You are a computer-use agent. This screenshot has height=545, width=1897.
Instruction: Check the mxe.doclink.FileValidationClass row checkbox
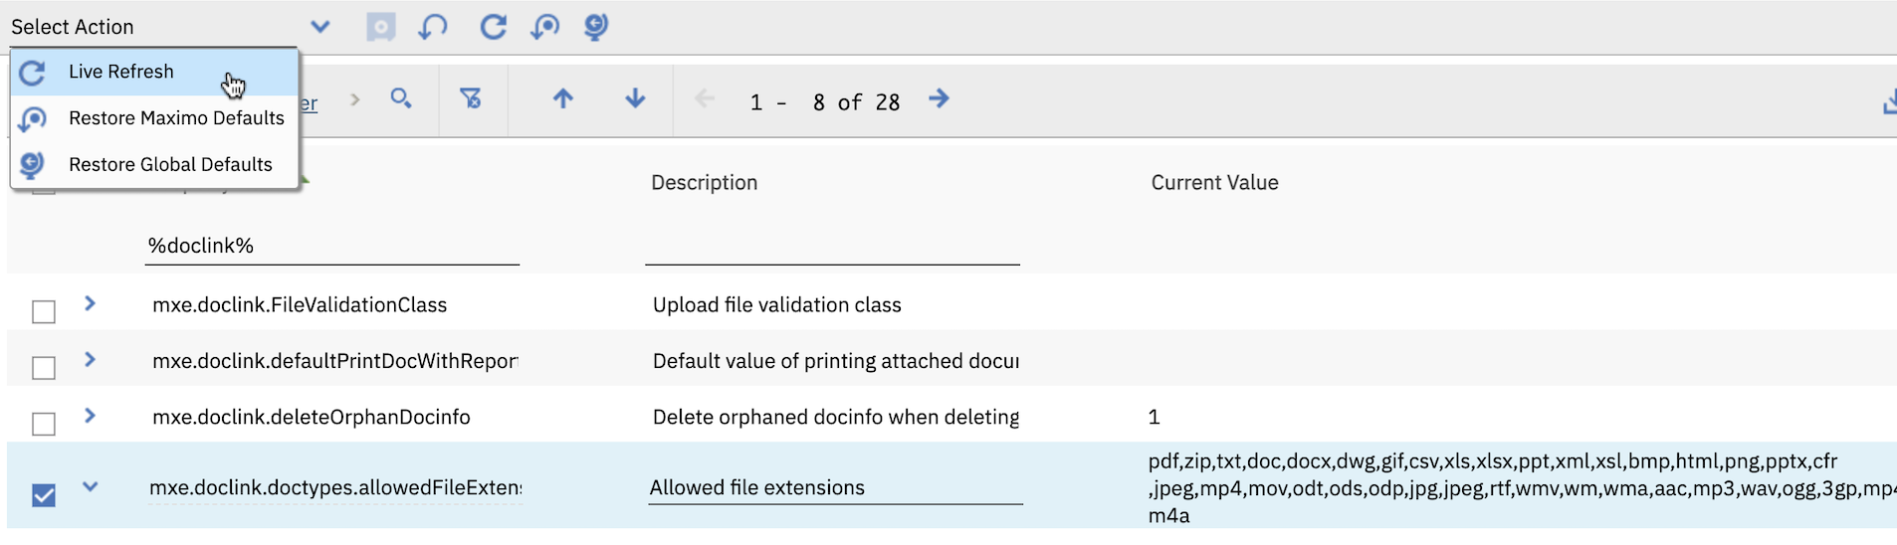[44, 311]
